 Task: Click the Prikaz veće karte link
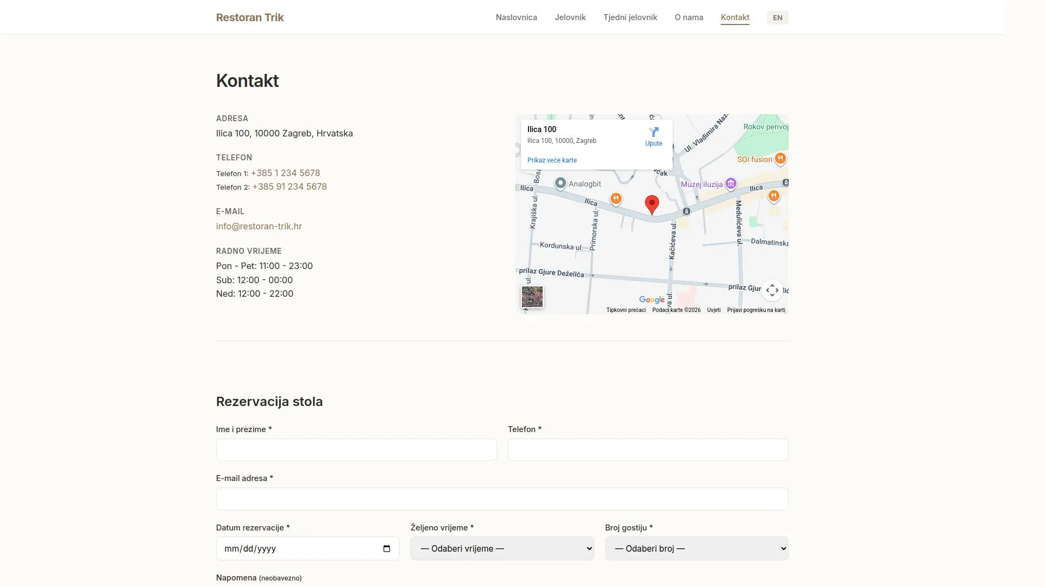click(551, 160)
